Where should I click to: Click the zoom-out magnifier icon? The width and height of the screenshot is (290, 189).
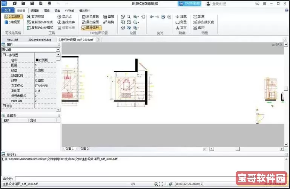135,22
